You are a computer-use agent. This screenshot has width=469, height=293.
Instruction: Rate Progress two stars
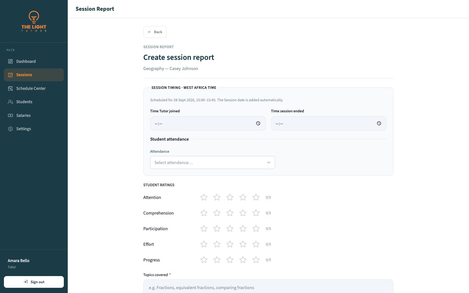point(217,260)
